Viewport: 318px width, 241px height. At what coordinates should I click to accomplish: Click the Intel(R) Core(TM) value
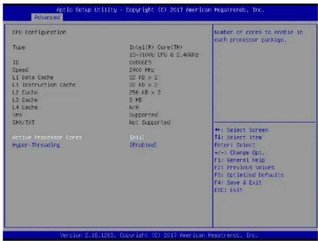point(156,47)
